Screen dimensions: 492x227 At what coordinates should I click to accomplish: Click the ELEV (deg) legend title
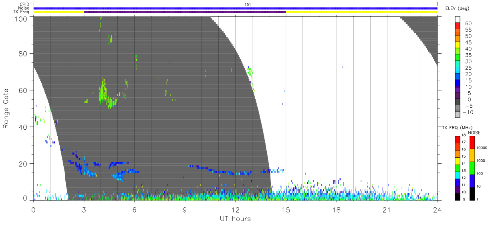coord(457,9)
